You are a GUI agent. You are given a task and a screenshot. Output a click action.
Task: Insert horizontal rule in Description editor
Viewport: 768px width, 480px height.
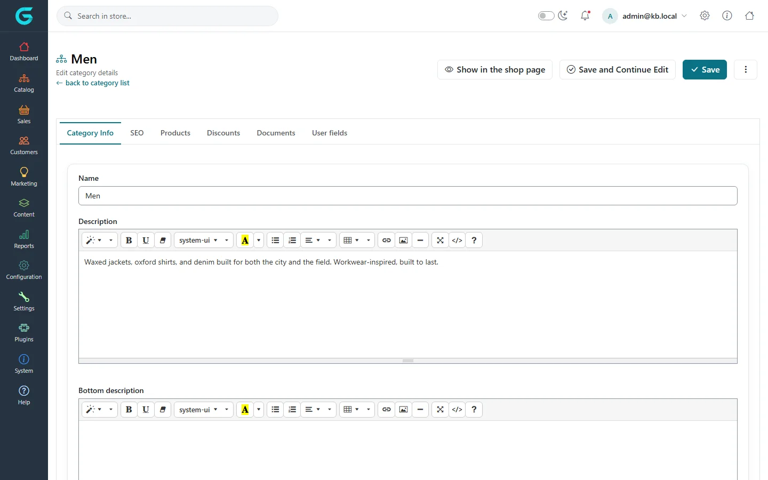(420, 240)
